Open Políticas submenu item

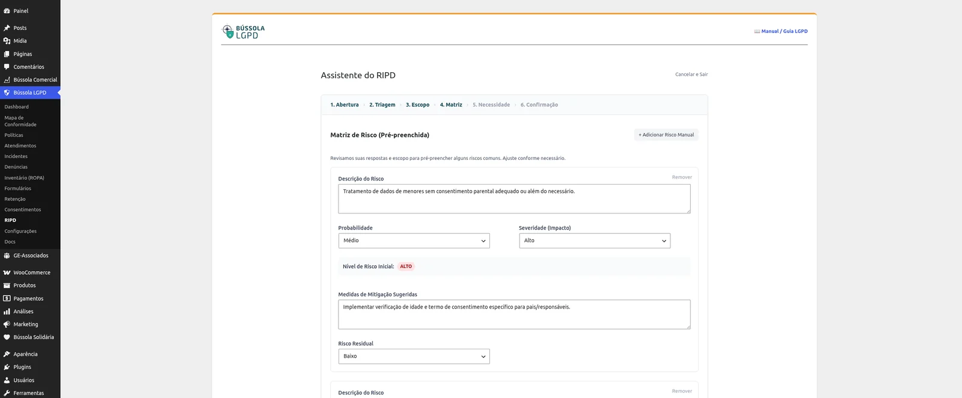coord(14,135)
